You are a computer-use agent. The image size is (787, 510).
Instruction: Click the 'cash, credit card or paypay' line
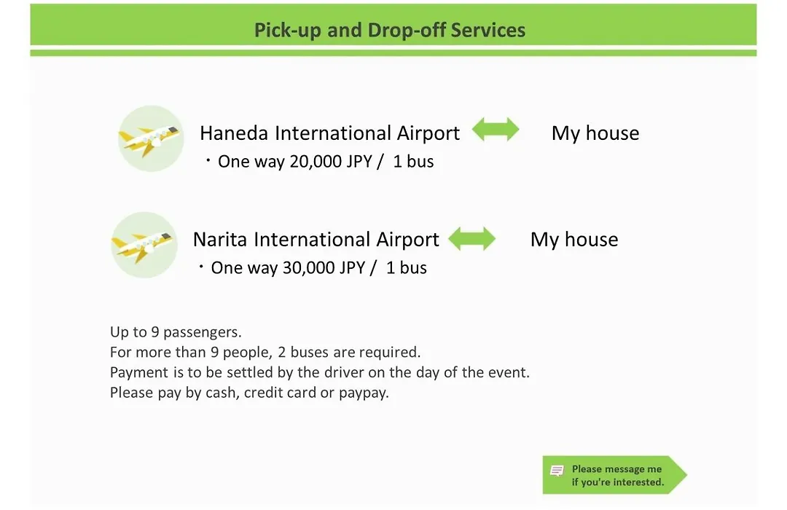pyautogui.click(x=249, y=393)
